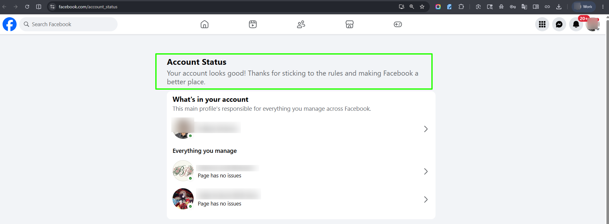Click the install app icon in address bar
This screenshot has width=609, height=224.
click(402, 7)
